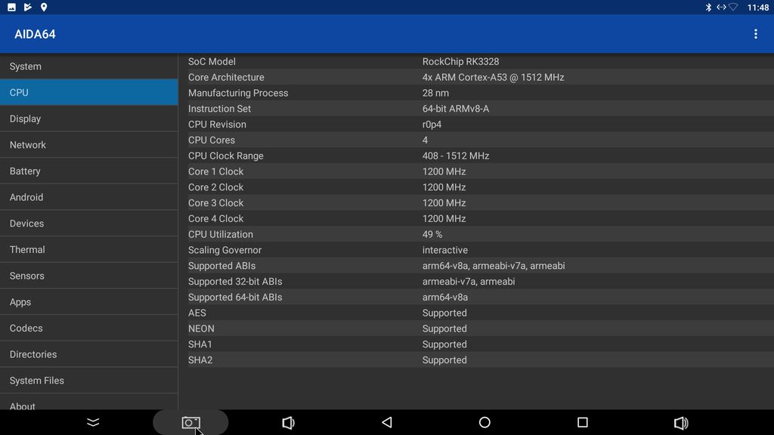The width and height of the screenshot is (774, 435).
Task: Tap the screenshot camera icon
Action: coord(190,422)
